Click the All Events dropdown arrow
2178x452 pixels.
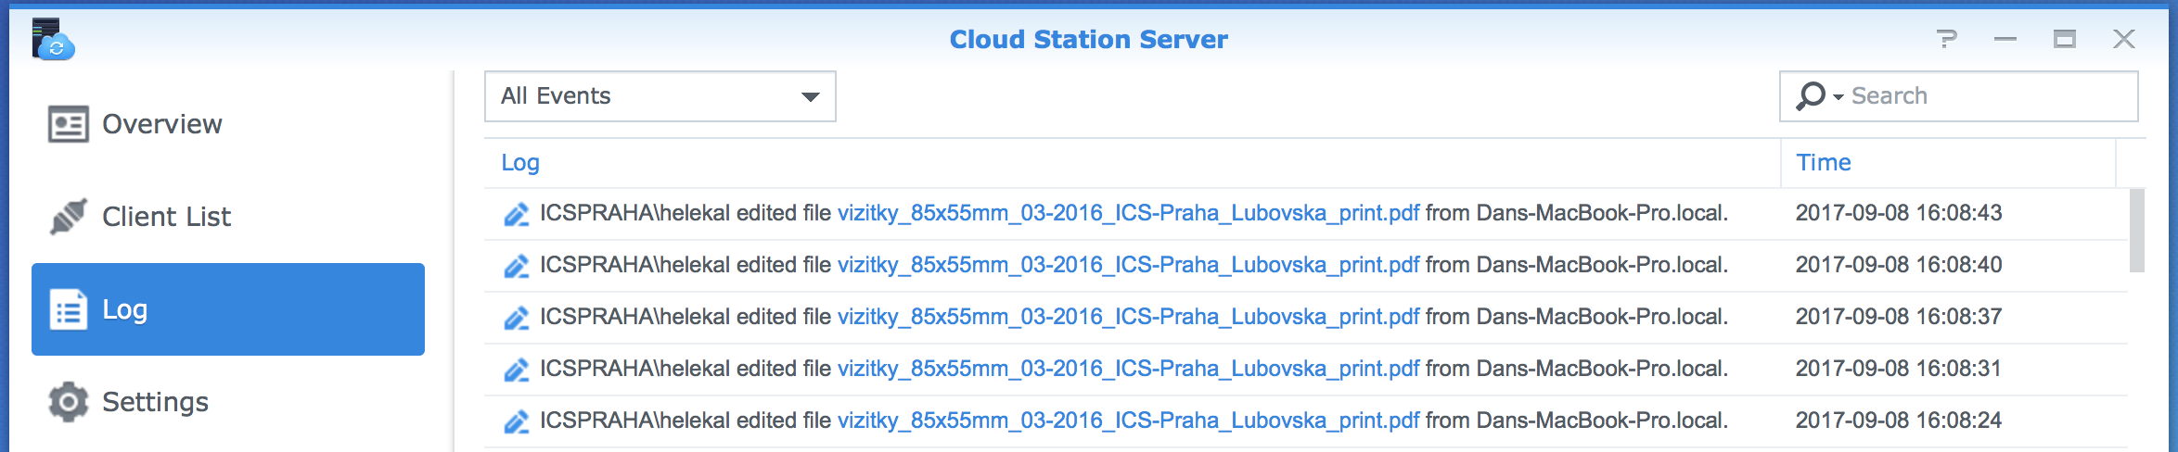[811, 96]
